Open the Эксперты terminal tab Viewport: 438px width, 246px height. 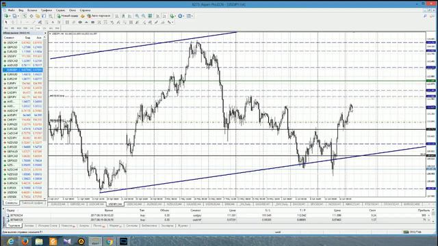tap(167, 225)
